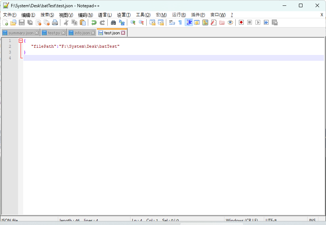This screenshot has width=326, height=225.
Task: Open a file using the folder icon
Action: tap(13, 22)
